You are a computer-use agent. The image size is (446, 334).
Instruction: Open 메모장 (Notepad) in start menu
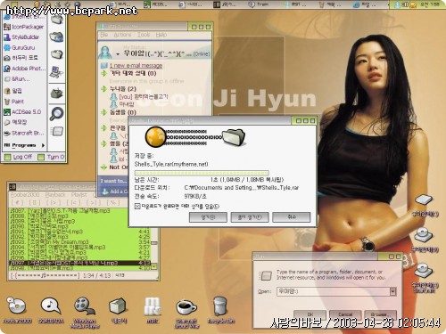pos(15,122)
